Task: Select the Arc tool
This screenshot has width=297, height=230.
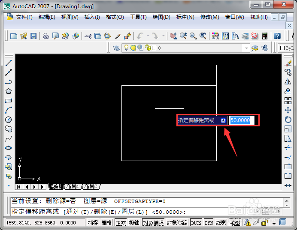Action: click(9, 110)
